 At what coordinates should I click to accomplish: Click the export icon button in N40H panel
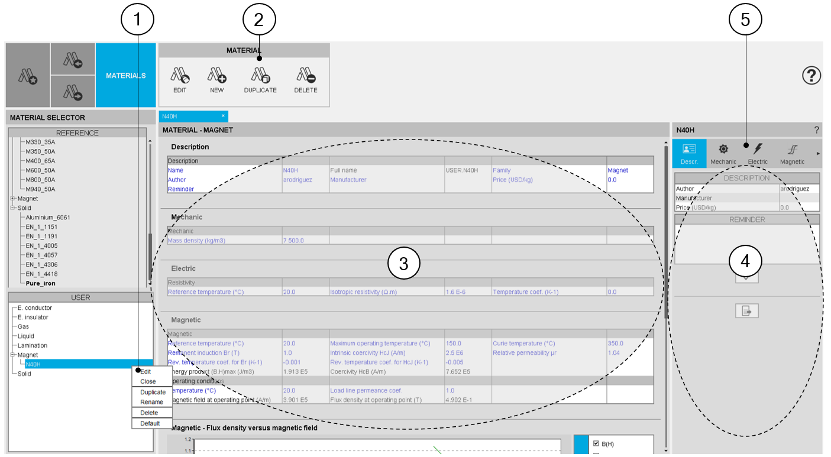746,311
